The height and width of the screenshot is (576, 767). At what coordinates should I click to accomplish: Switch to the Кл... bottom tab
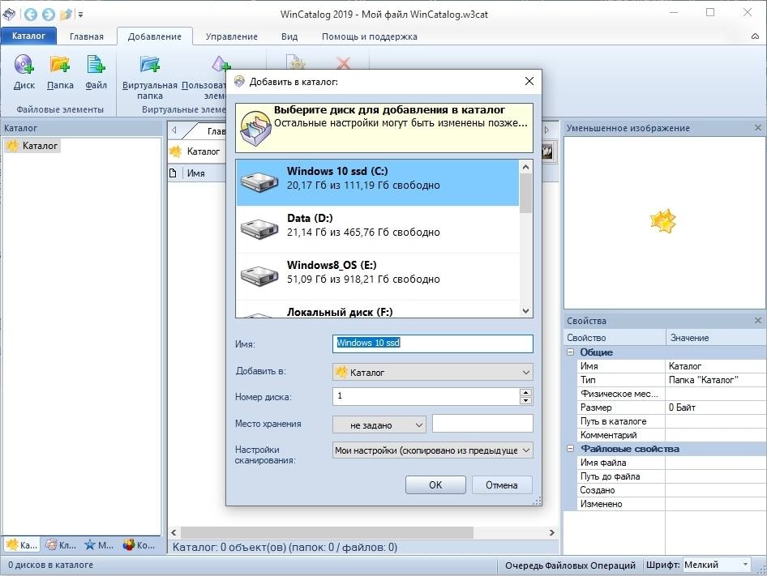[x=61, y=544]
